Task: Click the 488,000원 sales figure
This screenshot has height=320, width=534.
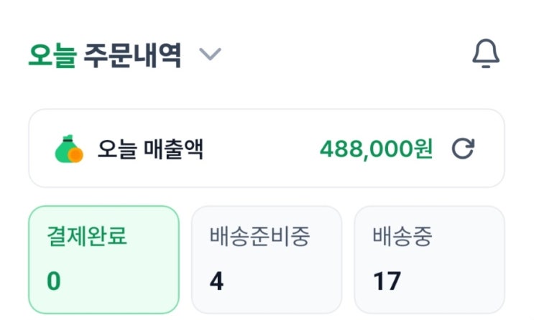Action: 376,149
